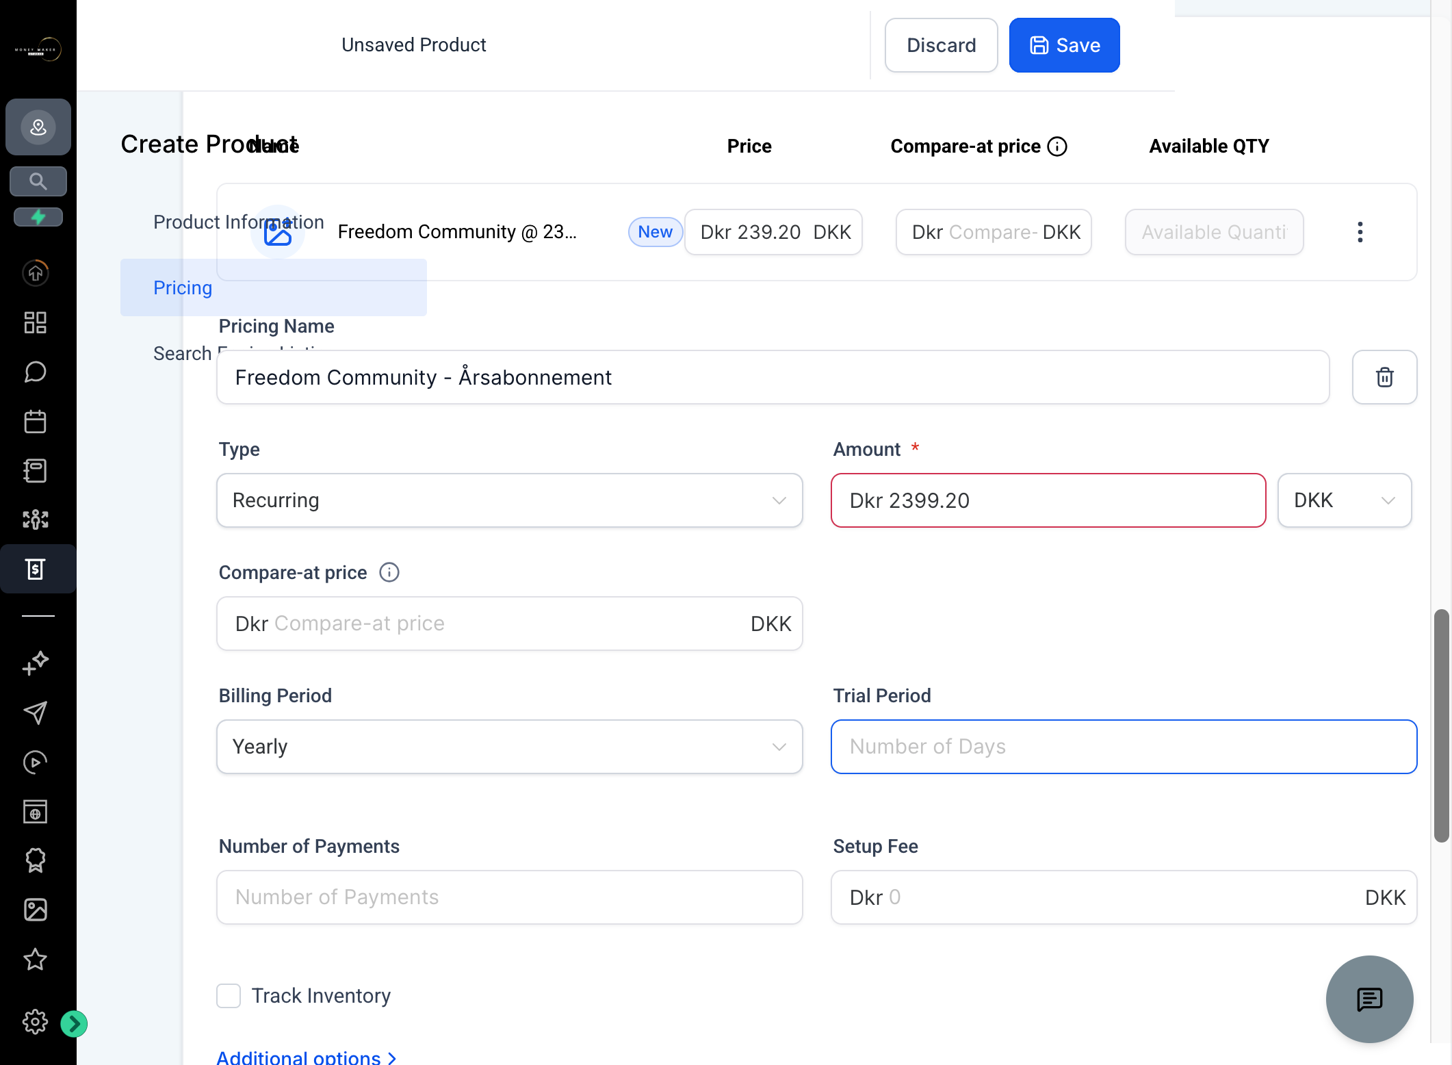Click the Amount field with Dkr 2399.20
The width and height of the screenshot is (1452, 1065).
(1048, 500)
